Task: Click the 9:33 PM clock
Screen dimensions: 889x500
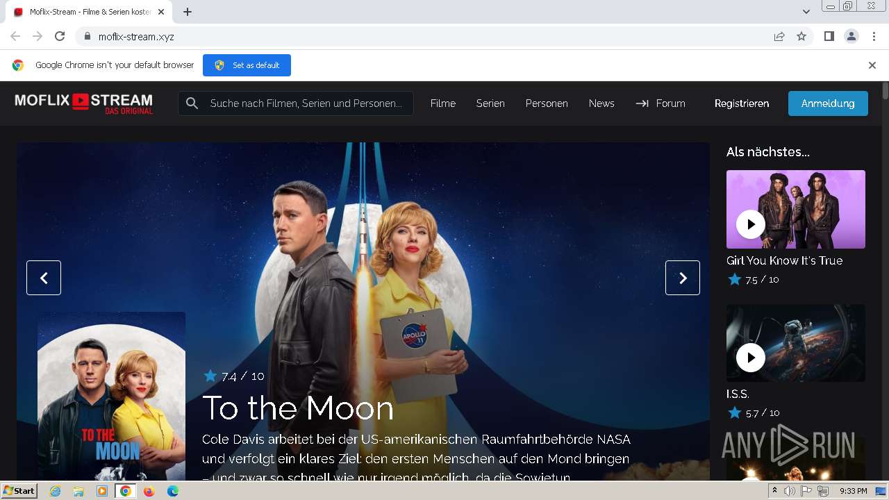Action: (853, 491)
